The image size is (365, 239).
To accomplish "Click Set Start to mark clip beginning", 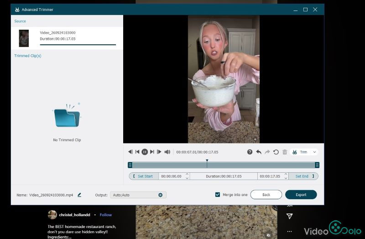I will tap(144, 176).
